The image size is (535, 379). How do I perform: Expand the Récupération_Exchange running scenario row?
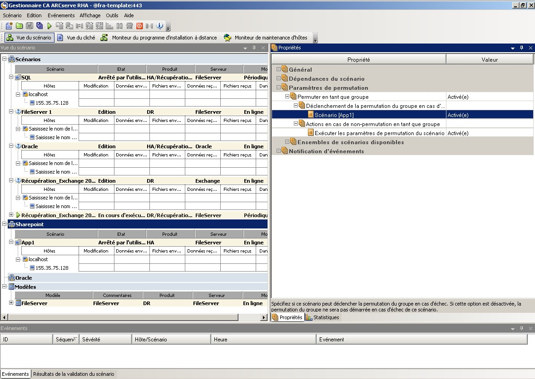pyautogui.click(x=11, y=215)
